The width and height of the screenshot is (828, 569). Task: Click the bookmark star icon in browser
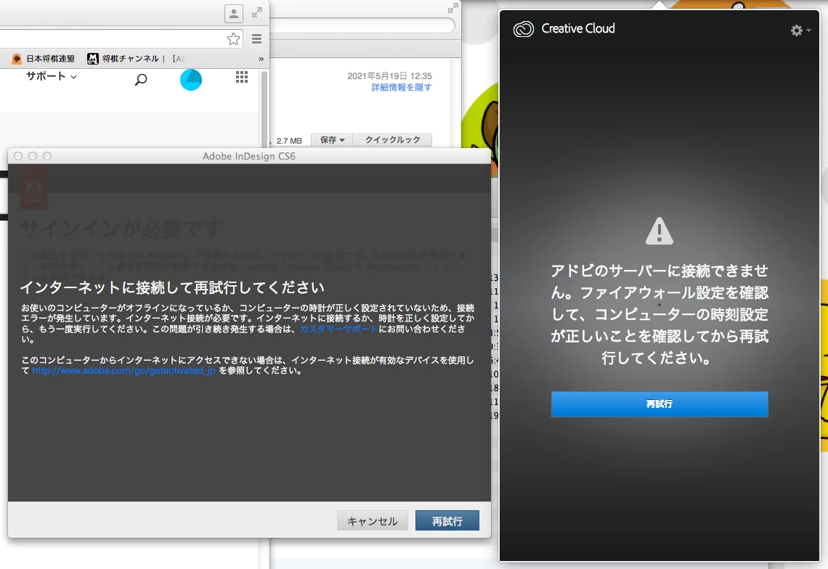pos(233,38)
